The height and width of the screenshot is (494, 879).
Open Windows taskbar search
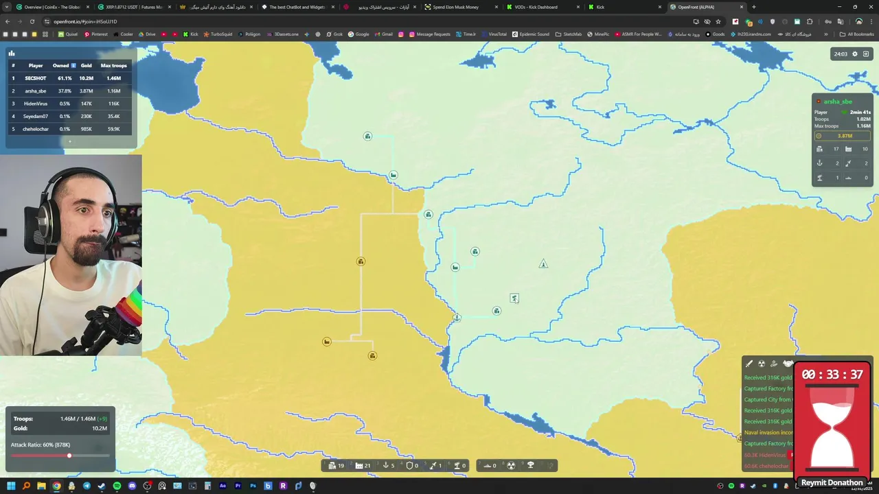26,486
